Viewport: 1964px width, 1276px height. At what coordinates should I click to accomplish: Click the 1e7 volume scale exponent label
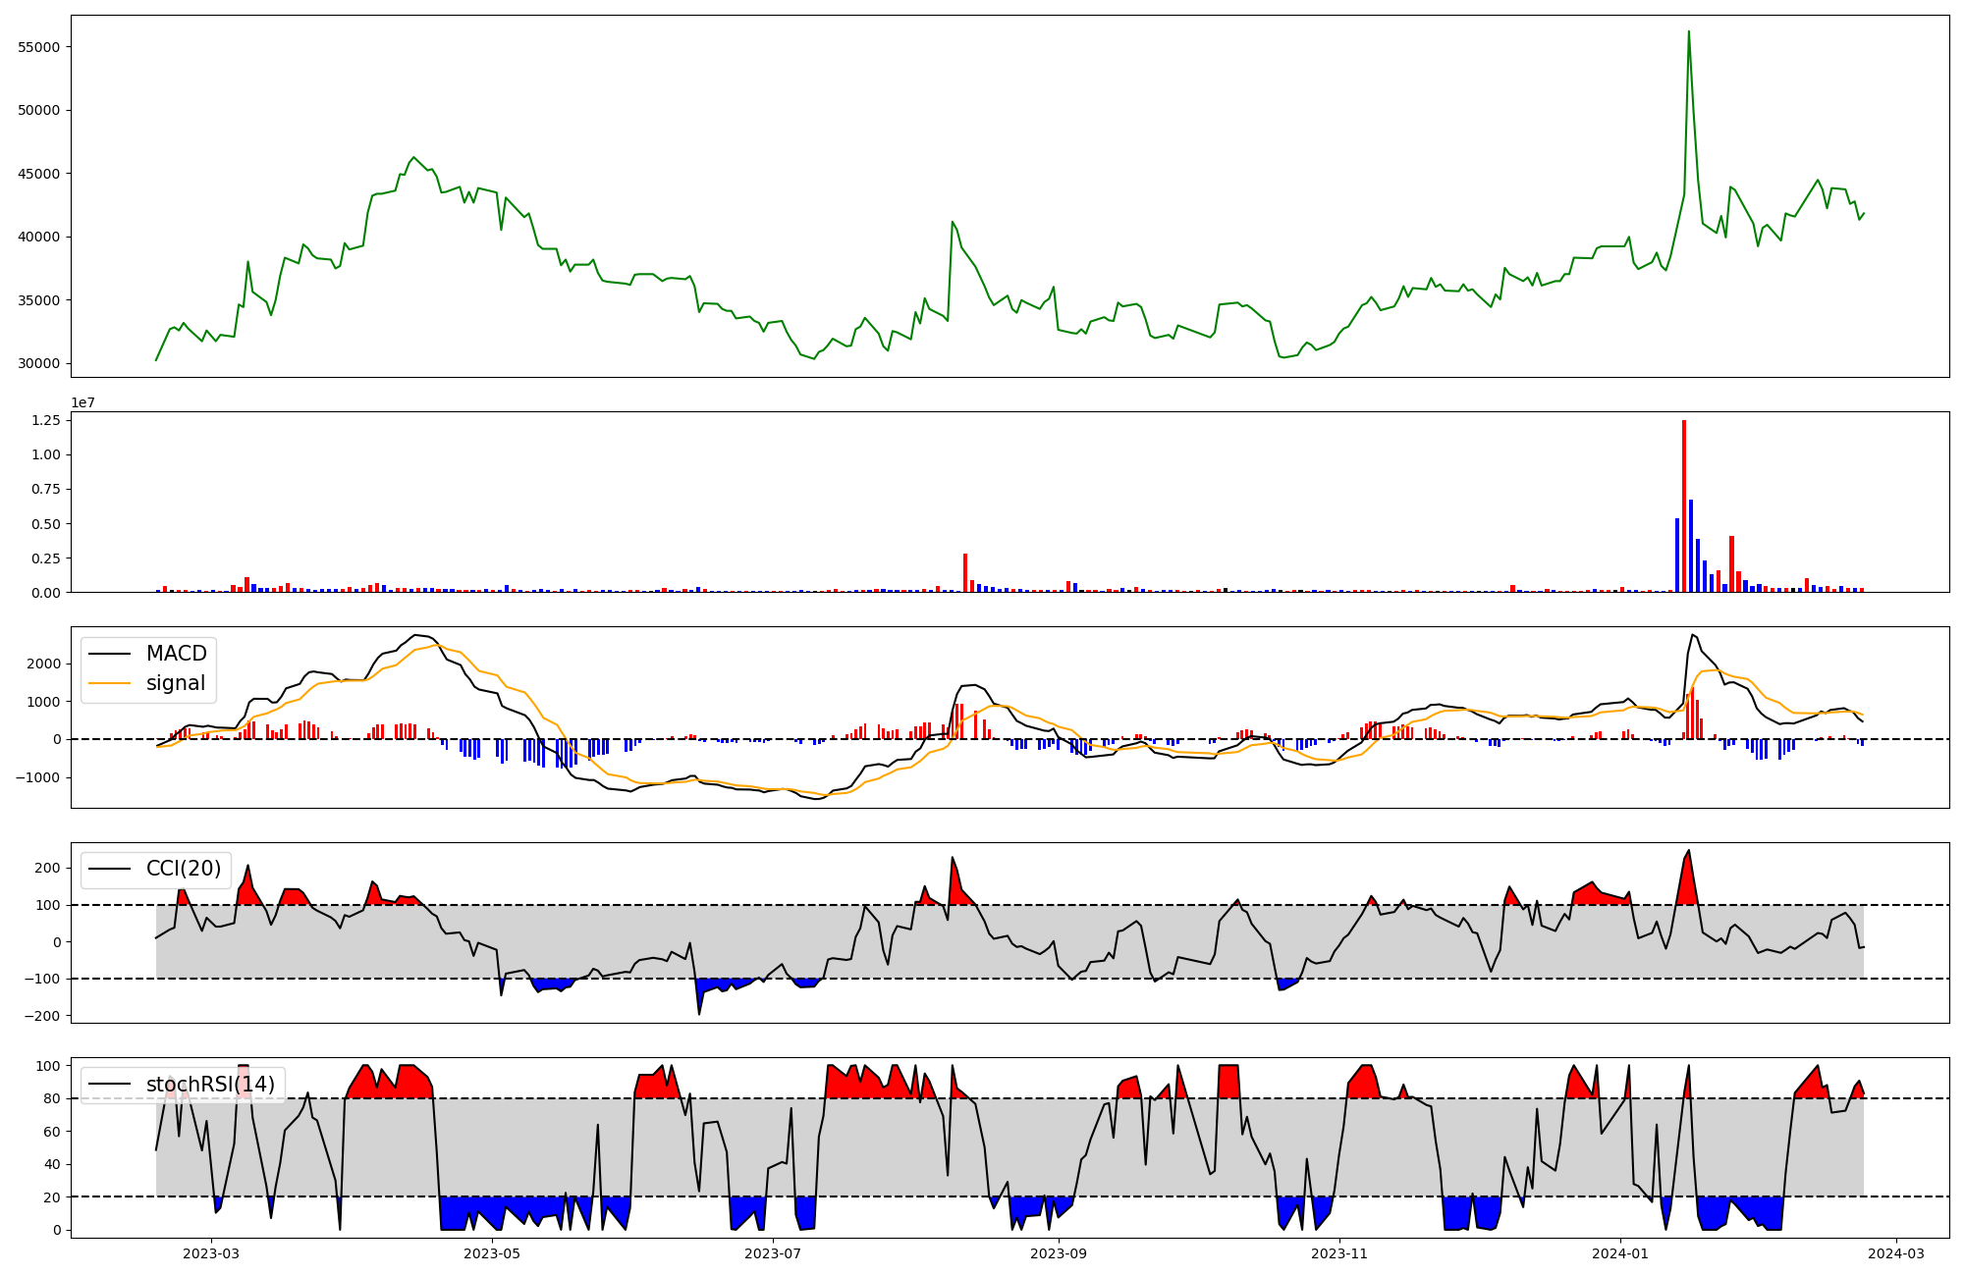coord(82,402)
